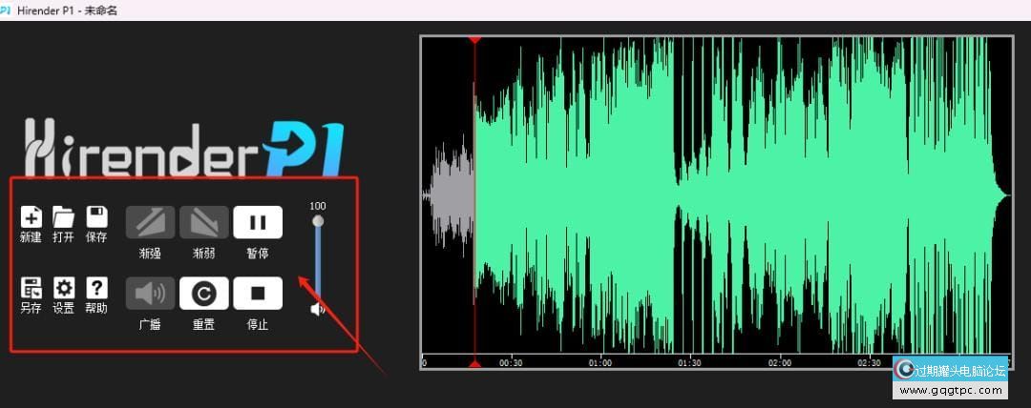Seek to 01:00 on the timeline ruler

(600, 362)
